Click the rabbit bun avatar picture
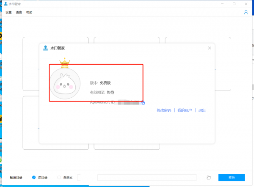The width and height of the screenshot is (254, 187). [x=65, y=84]
